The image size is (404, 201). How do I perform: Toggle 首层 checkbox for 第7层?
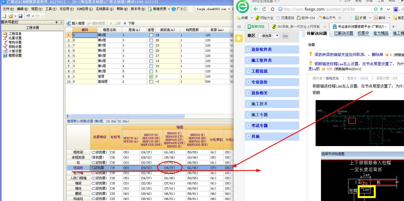(x=151, y=46)
